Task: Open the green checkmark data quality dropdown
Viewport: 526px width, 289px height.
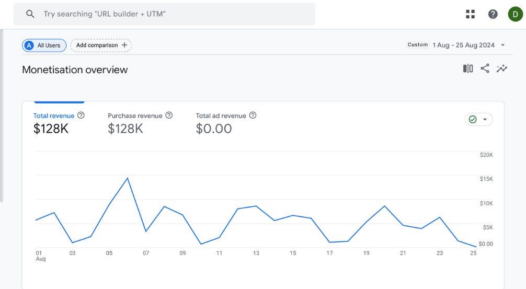Action: click(478, 120)
